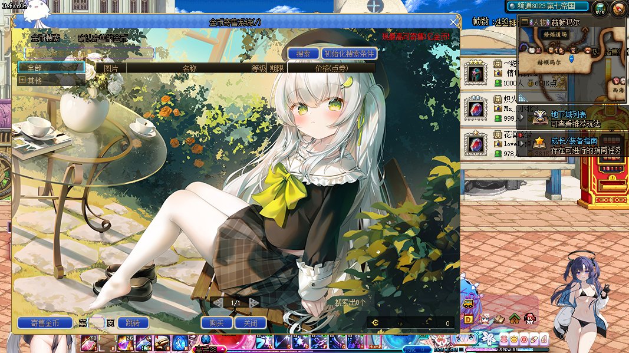Screen dimensions: 629x353
Task: Select the 全部 category
Action: pyautogui.click(x=51, y=67)
